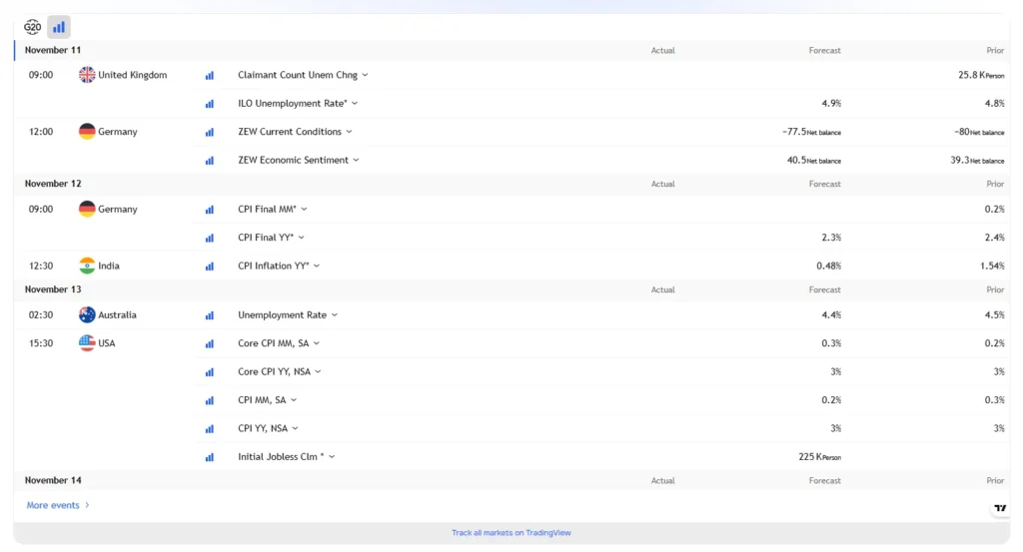Click the Germany flag at 12:00
Image resolution: width=1023 pixels, height=552 pixels.
[87, 132]
